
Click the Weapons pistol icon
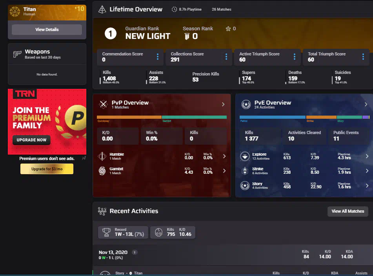tap(17, 54)
